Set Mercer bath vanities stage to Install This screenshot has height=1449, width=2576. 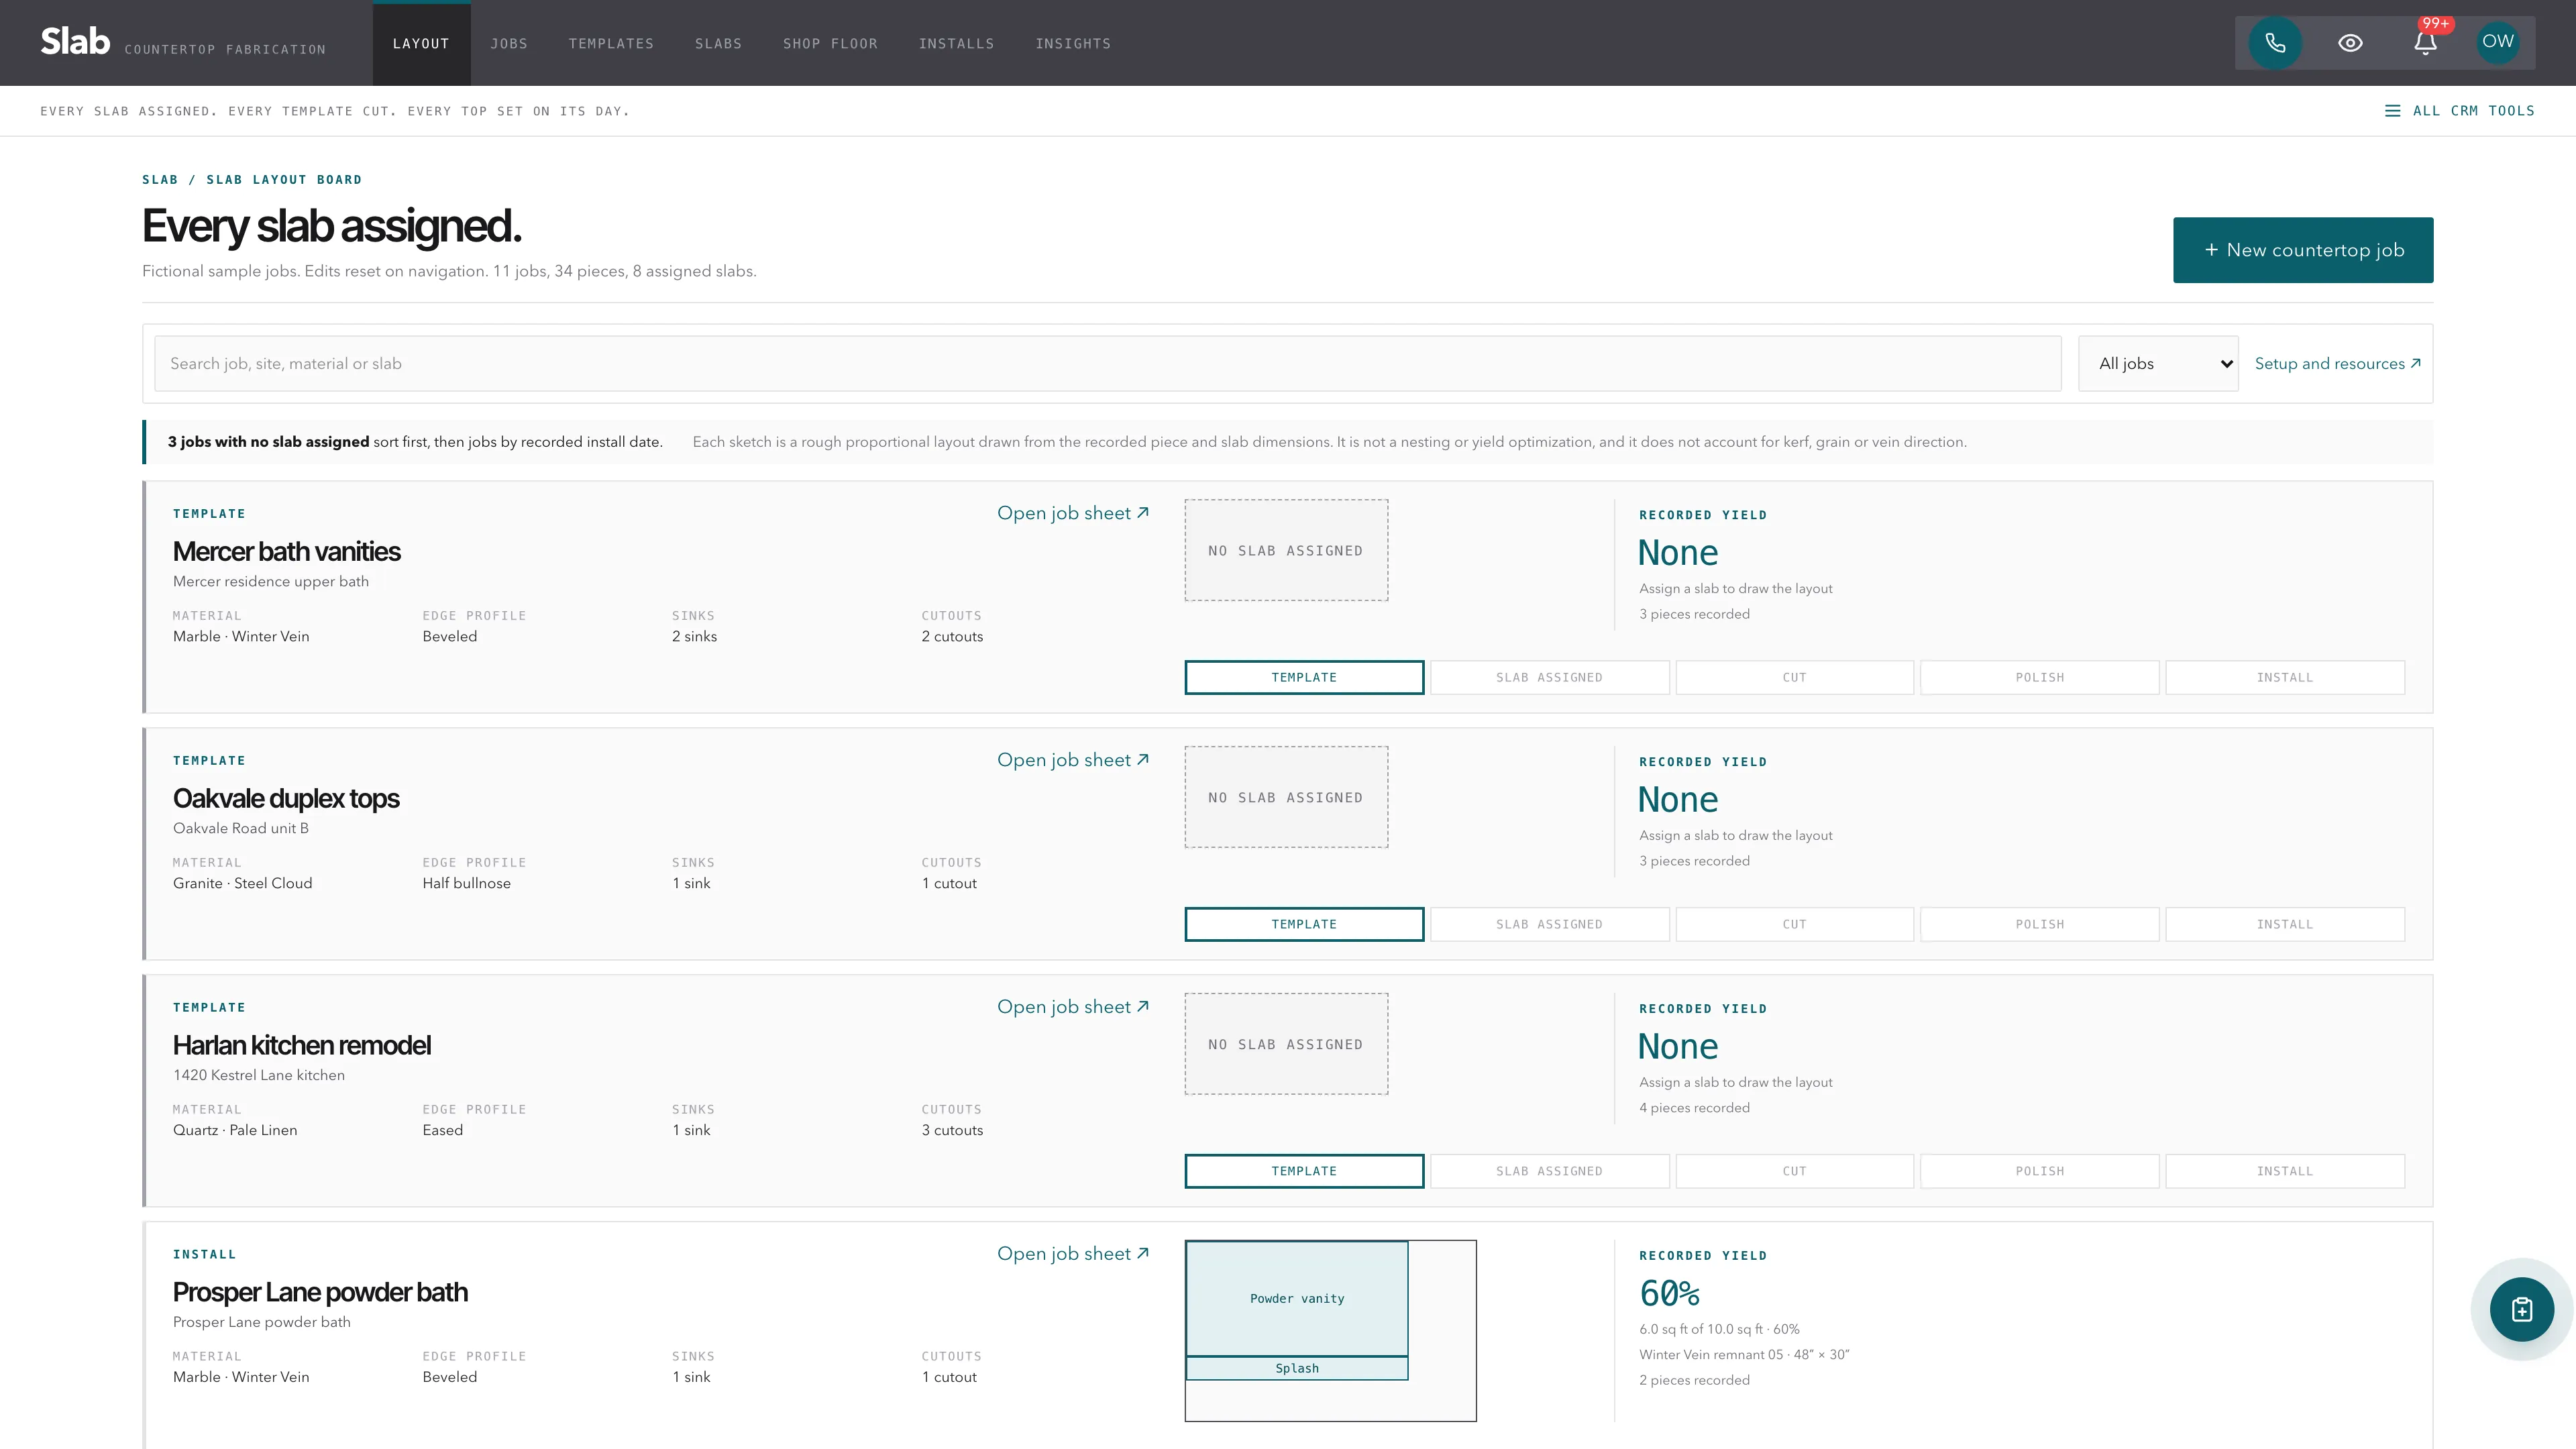pos(2284,677)
